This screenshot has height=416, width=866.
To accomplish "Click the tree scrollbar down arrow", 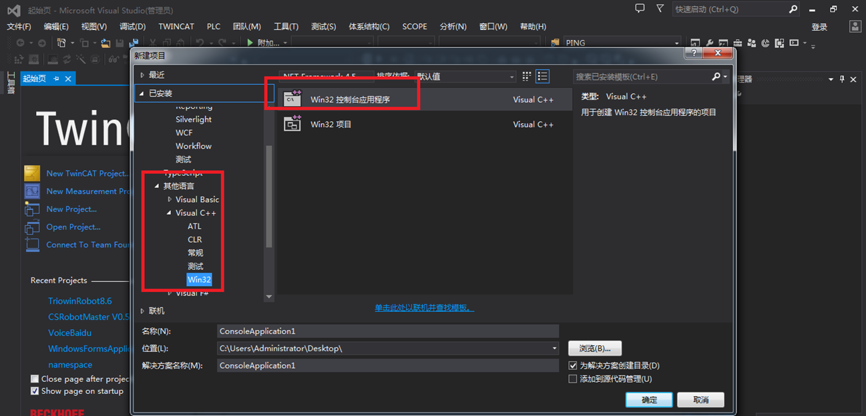I will click(x=269, y=297).
